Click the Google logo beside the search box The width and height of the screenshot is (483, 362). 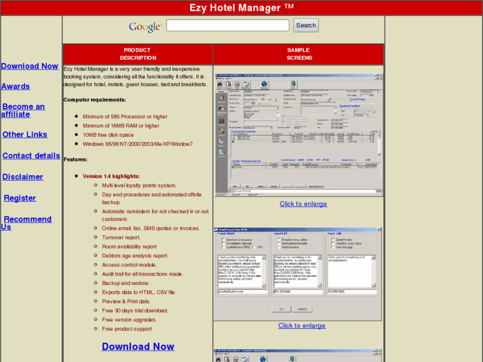(145, 27)
